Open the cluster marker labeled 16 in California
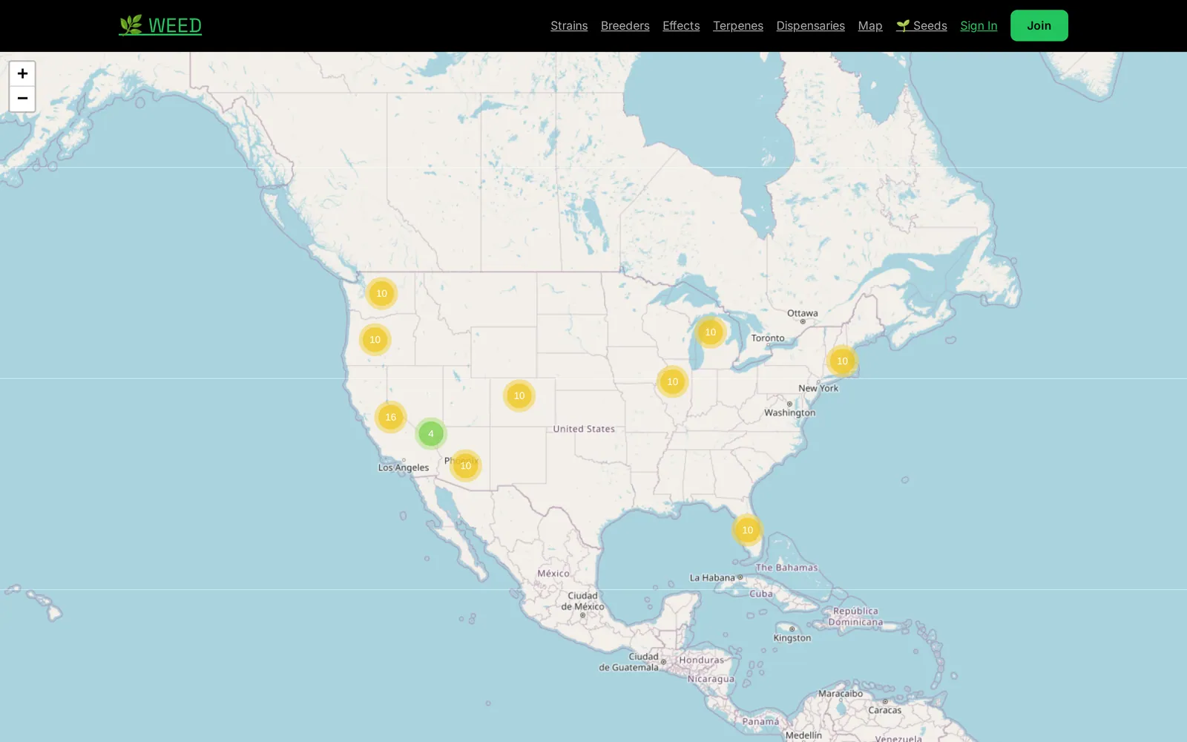This screenshot has width=1187, height=742. (390, 417)
